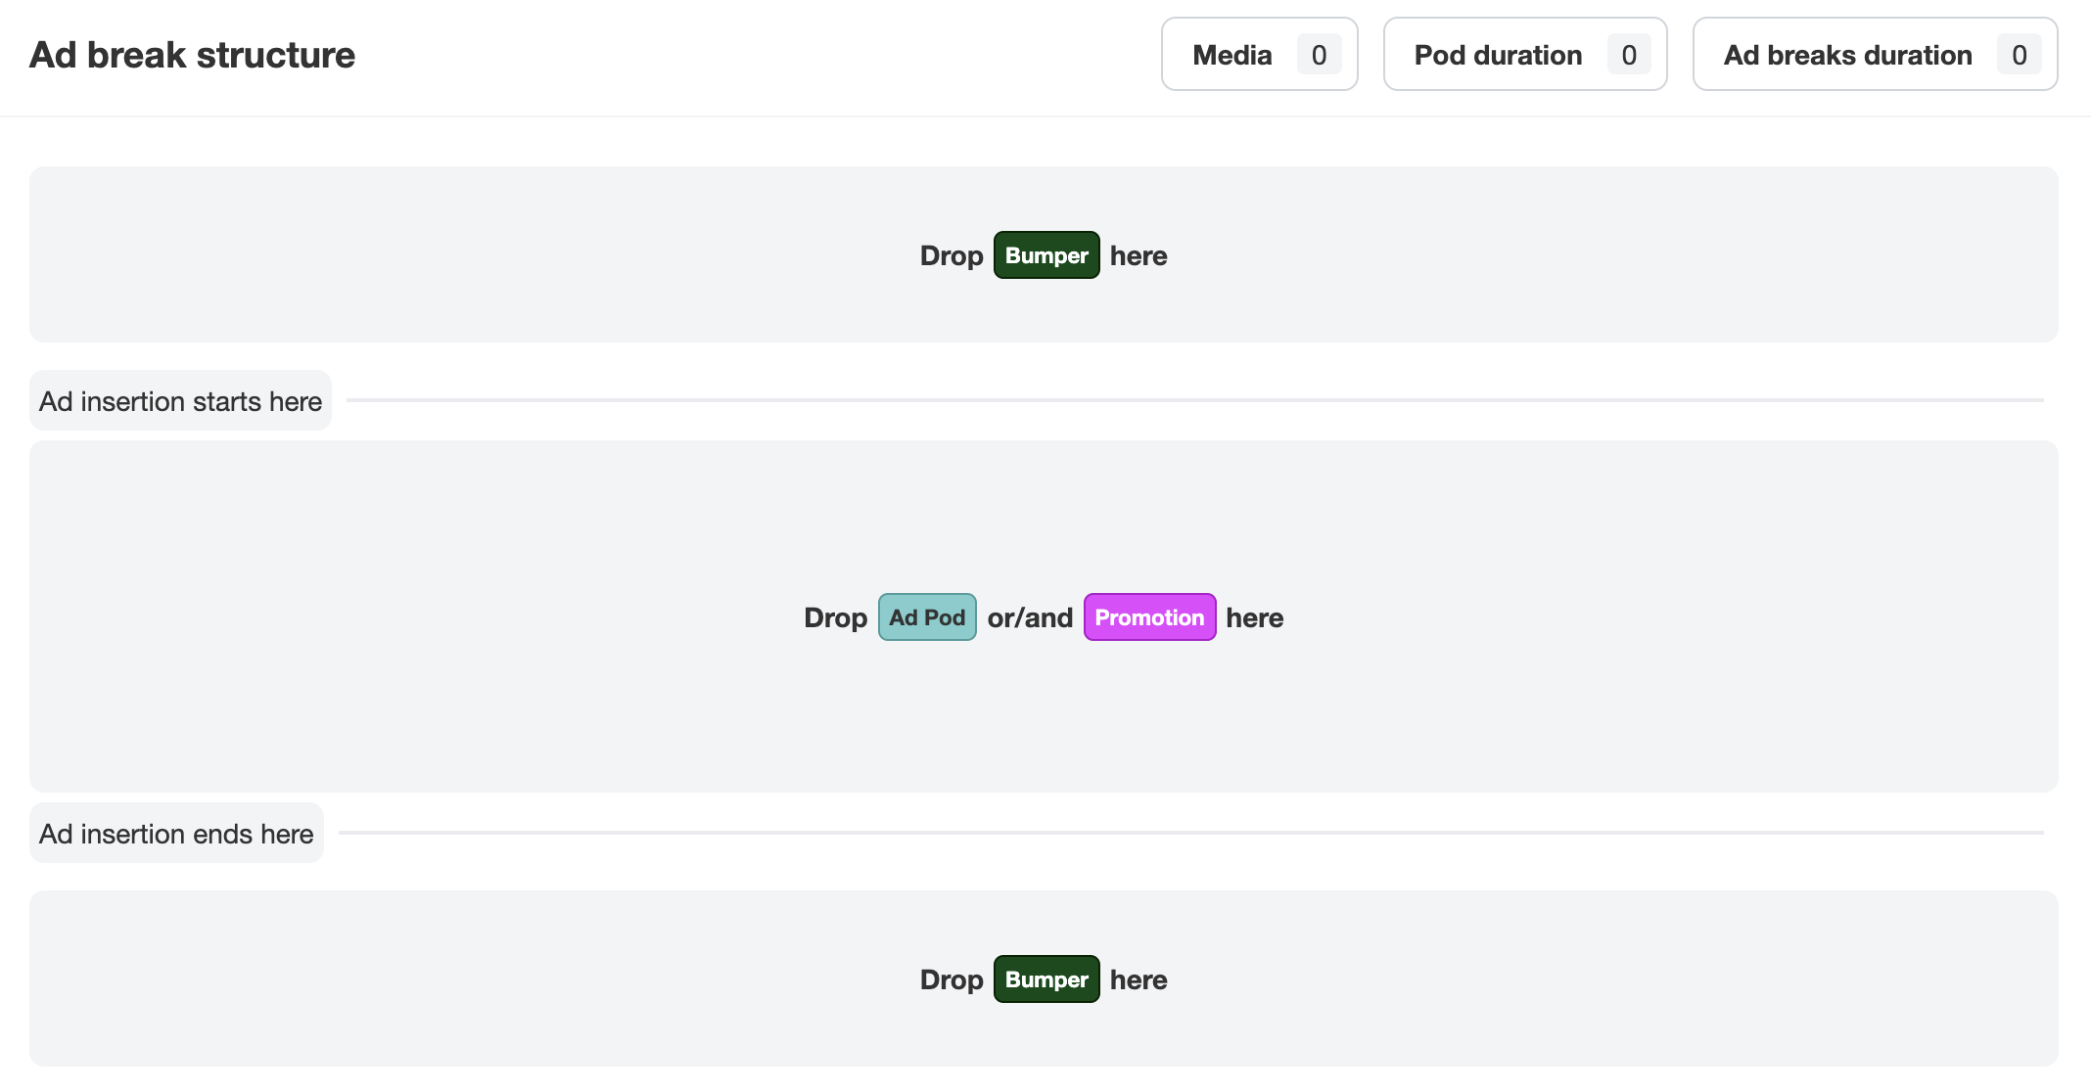
Task: Click the ad insertion end divider line
Action: click(1190, 833)
